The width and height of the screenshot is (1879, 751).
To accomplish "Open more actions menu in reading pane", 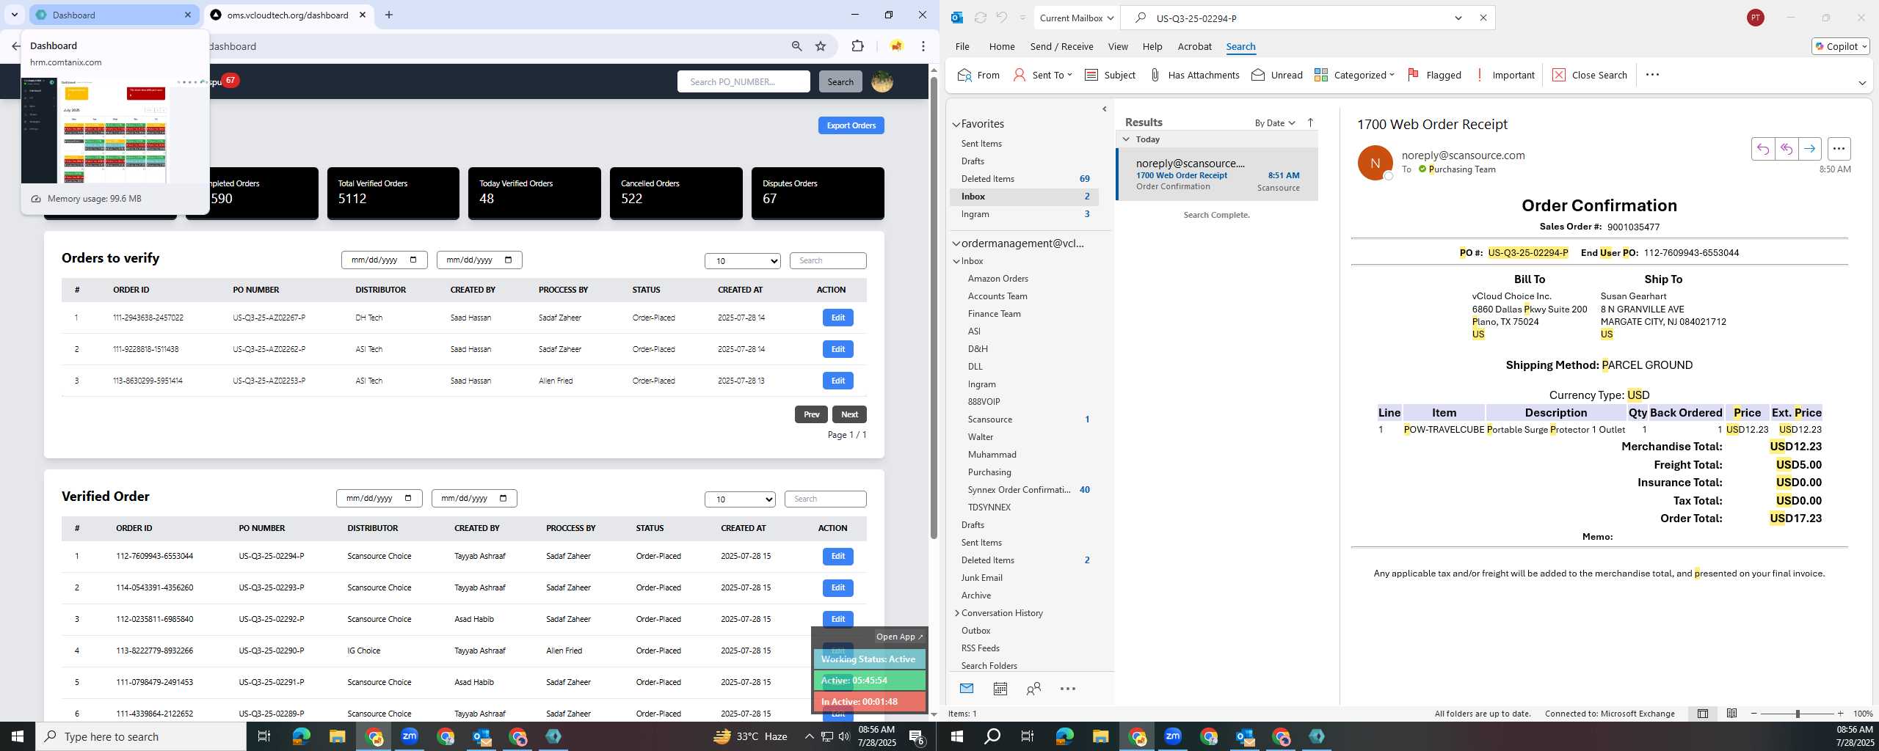I will pos(1839,149).
